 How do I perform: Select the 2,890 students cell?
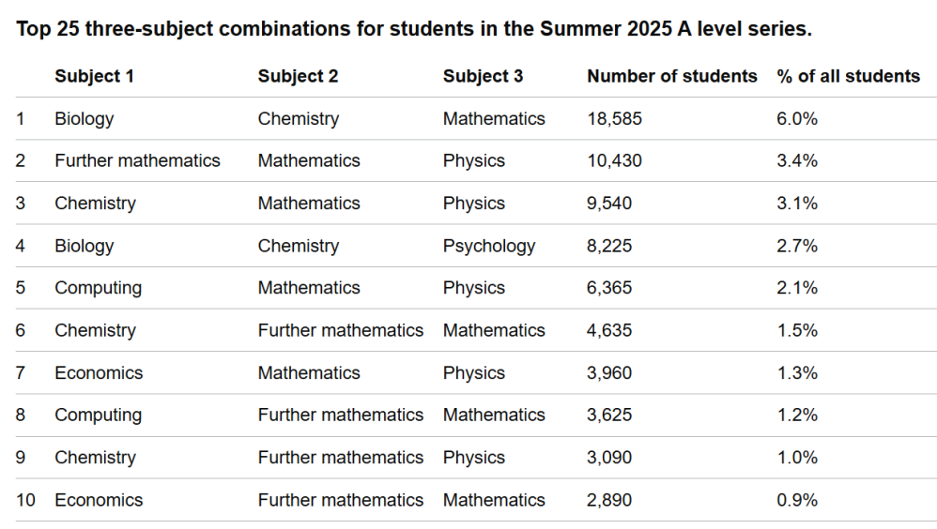pyautogui.click(x=609, y=500)
